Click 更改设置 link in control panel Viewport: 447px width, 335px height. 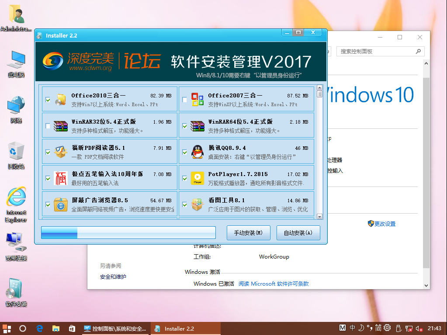point(385,224)
